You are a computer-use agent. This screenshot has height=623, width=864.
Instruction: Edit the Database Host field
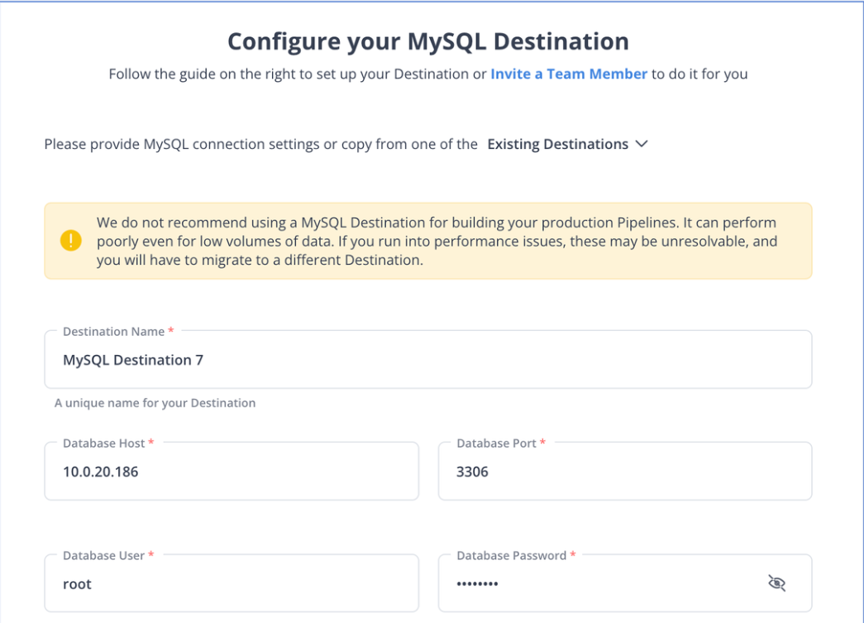pos(232,472)
